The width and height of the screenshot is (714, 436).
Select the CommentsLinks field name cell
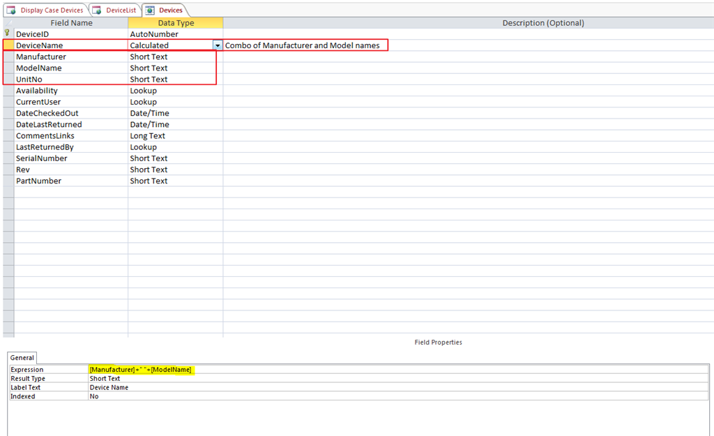[71, 136]
